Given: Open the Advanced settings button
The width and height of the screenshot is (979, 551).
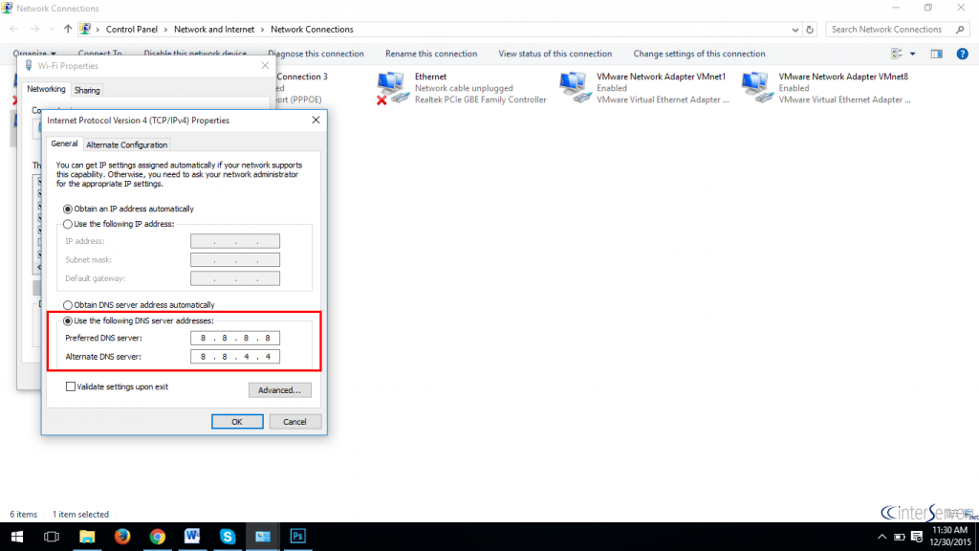Looking at the screenshot, I should coord(280,390).
